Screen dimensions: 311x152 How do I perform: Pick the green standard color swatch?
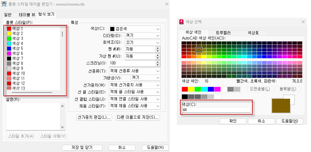click(x=198, y=89)
